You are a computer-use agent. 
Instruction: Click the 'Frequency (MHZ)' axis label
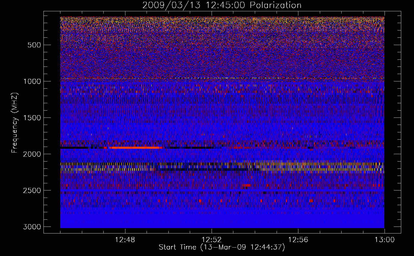tap(15, 123)
